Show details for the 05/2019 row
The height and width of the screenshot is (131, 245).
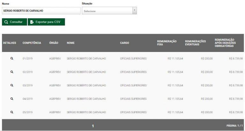(x=12, y=112)
